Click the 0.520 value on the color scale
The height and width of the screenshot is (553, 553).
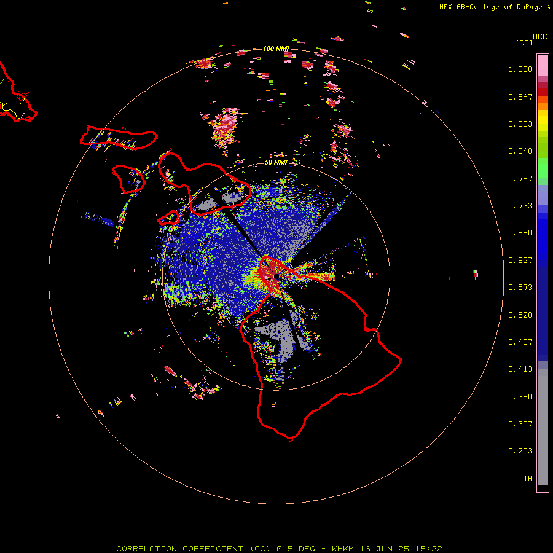pos(520,315)
